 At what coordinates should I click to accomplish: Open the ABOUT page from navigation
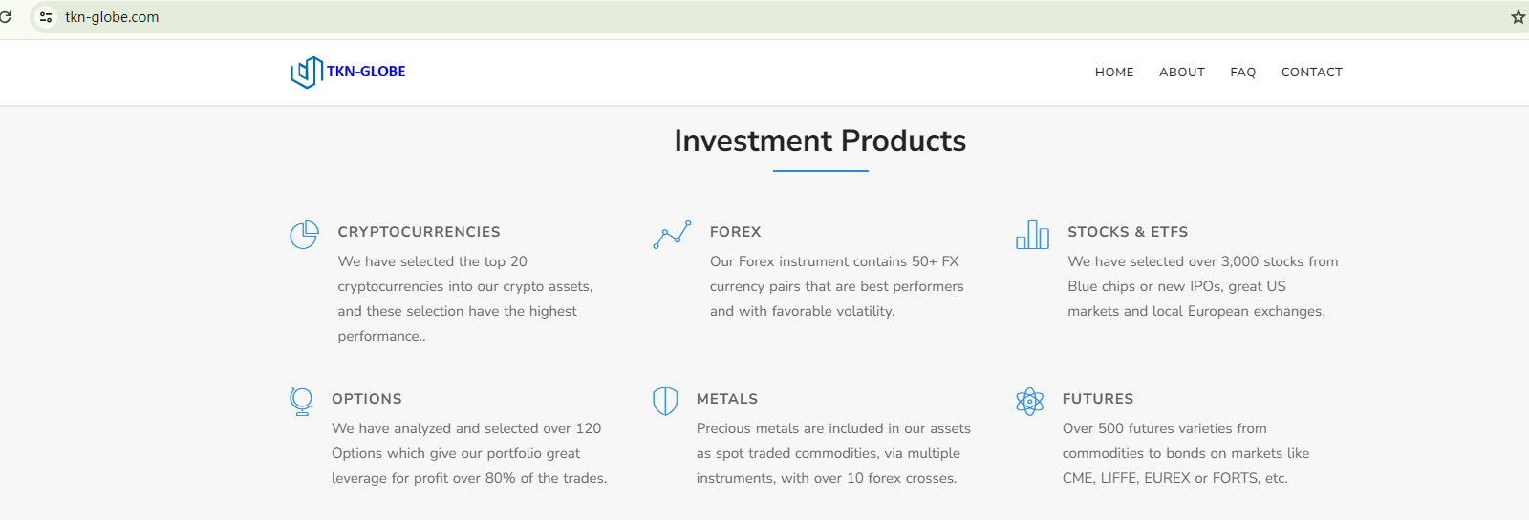[x=1182, y=73]
